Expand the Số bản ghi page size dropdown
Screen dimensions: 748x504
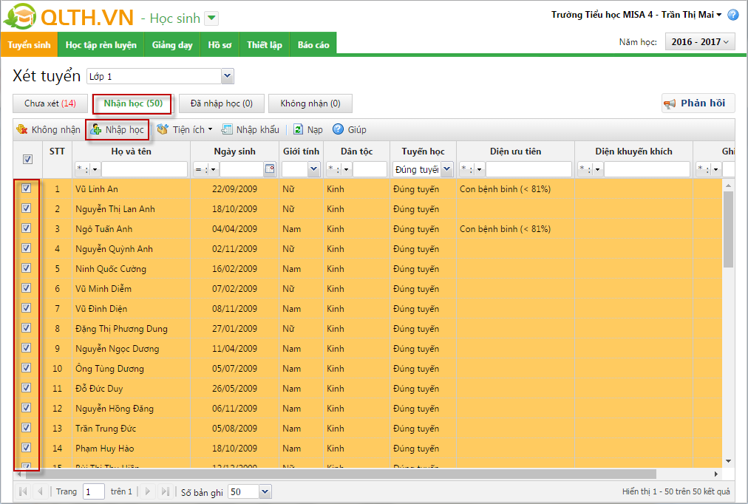pyautogui.click(x=265, y=491)
